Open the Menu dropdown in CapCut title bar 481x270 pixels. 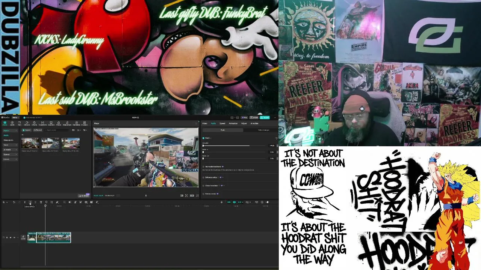[15, 117]
